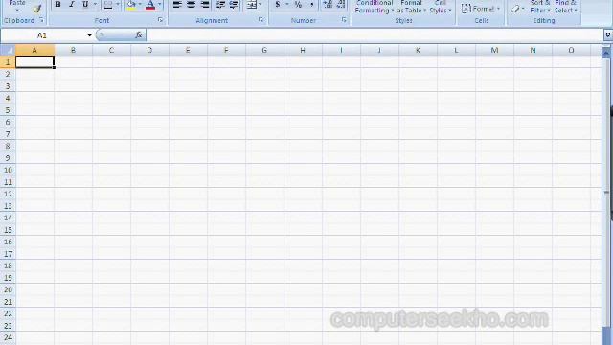613x345 pixels.
Task: Click in the formula bar
Action: pyautogui.click(x=375, y=35)
